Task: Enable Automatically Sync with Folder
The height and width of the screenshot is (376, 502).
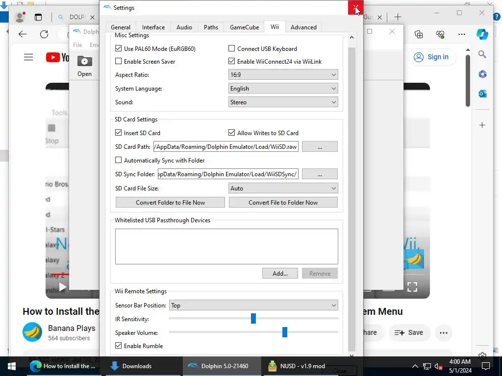Action: [119, 160]
